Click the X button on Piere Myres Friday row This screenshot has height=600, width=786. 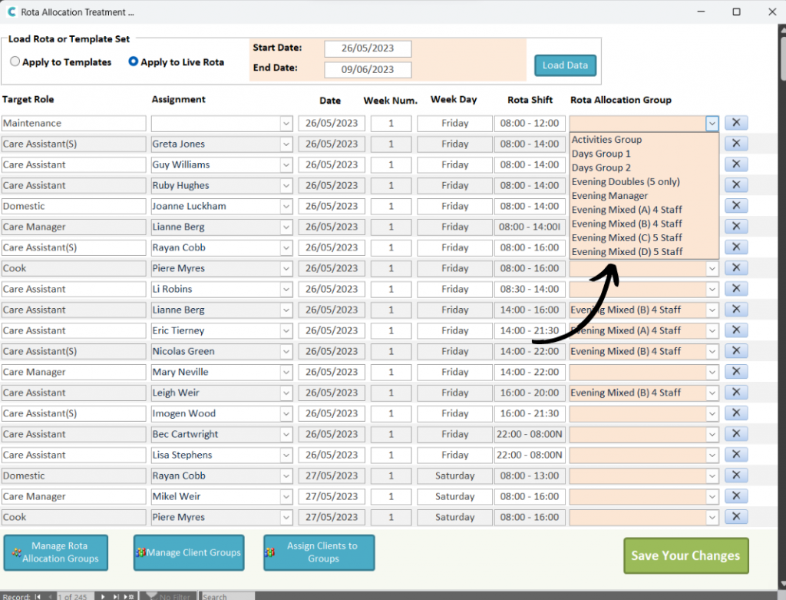pyautogui.click(x=736, y=268)
